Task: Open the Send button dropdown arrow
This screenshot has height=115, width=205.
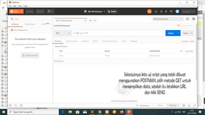Action: point(178,33)
